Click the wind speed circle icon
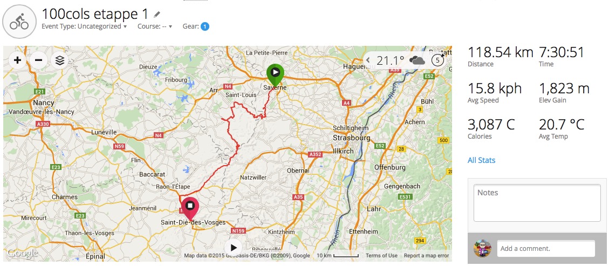 coord(437,60)
